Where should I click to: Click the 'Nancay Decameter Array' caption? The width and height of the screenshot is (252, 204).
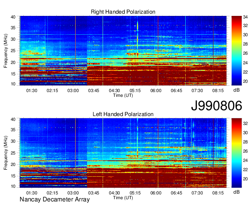(x=54, y=199)
